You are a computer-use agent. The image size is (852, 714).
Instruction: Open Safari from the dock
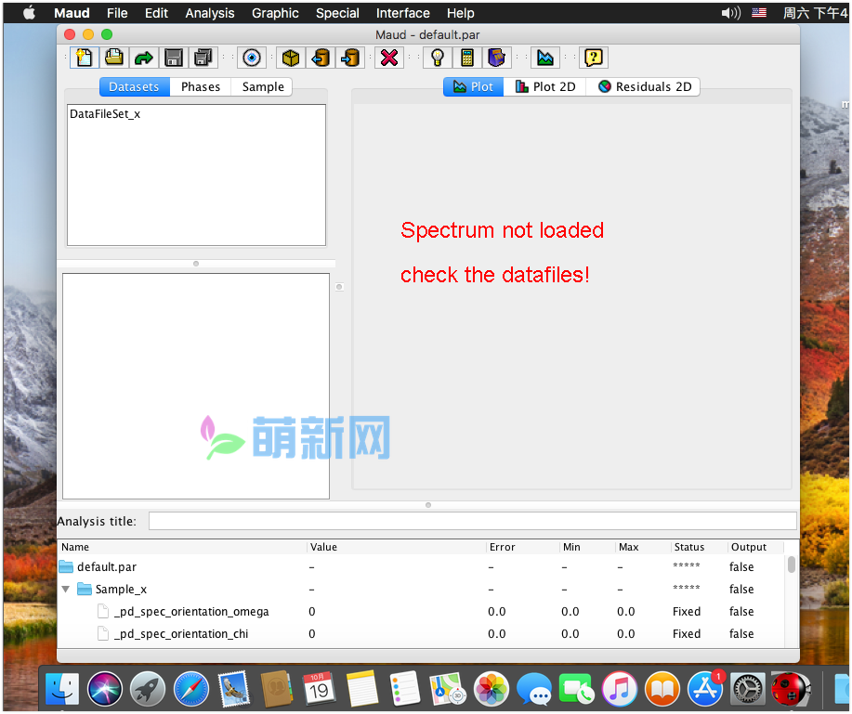click(190, 689)
